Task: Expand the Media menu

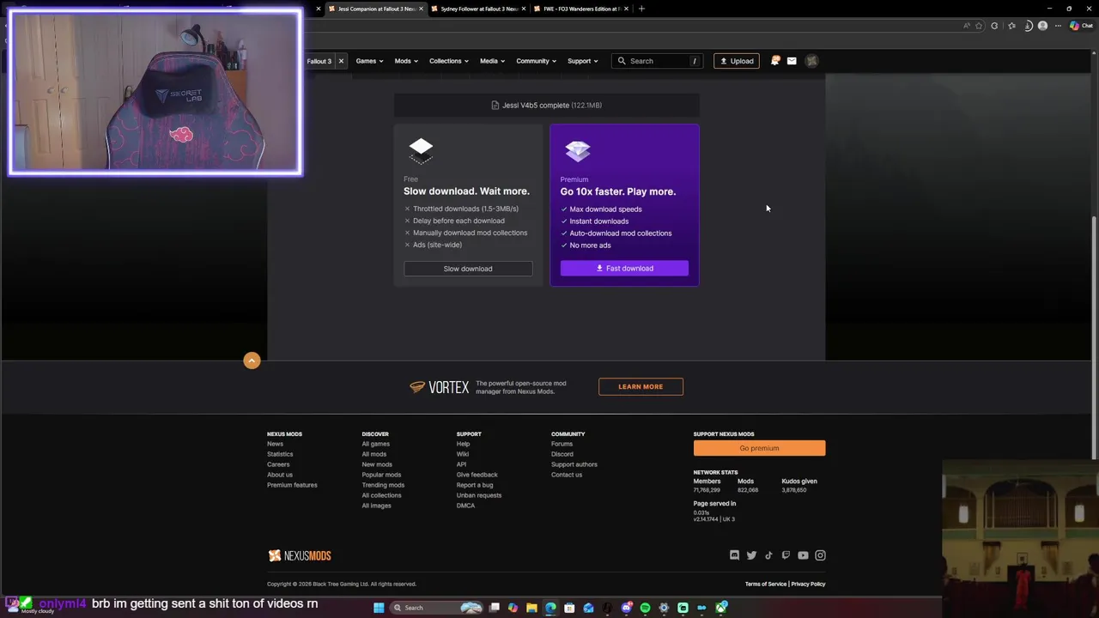Action: [492, 61]
